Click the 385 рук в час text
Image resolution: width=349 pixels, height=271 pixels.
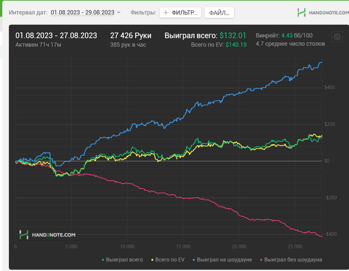pos(128,45)
